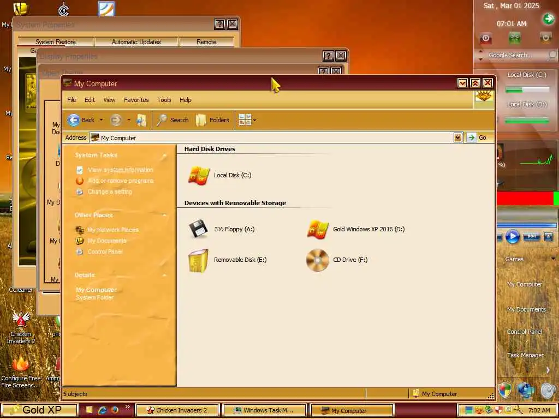
Task: Open Control Panel in Other Places
Action: (x=105, y=252)
